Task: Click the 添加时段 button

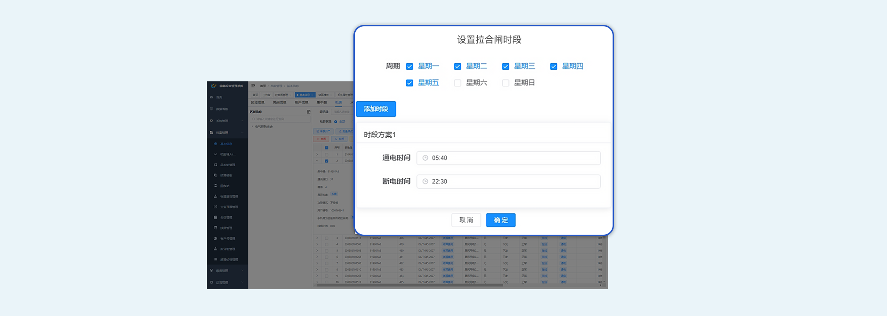Action: coord(376,109)
